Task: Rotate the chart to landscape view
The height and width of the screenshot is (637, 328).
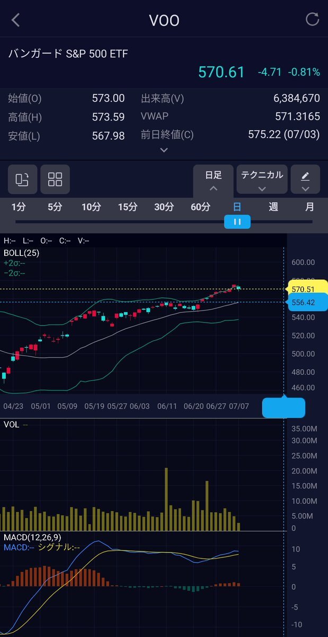Action: [x=22, y=179]
